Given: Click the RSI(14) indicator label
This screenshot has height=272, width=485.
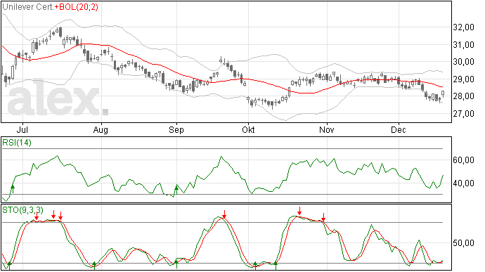Looking at the screenshot, I should pyautogui.click(x=17, y=143).
